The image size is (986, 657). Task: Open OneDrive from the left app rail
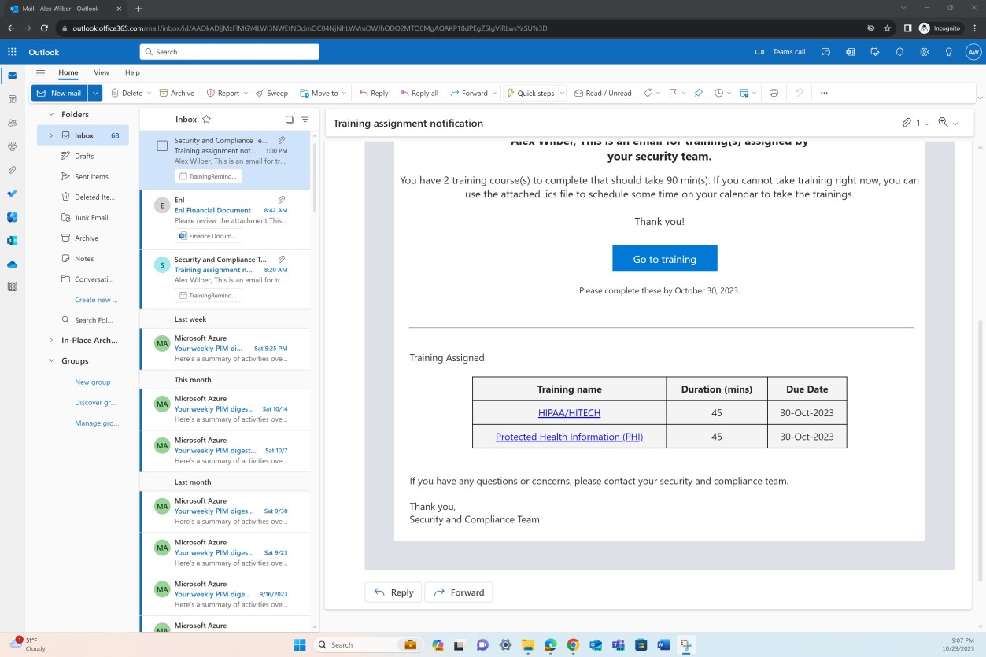pos(10,265)
